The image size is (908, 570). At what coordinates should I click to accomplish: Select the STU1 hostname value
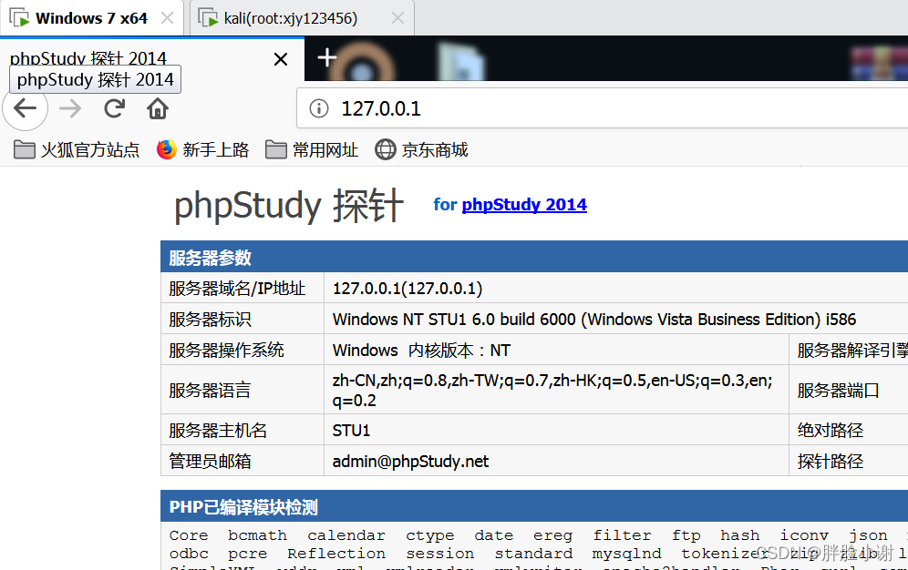coord(556,430)
